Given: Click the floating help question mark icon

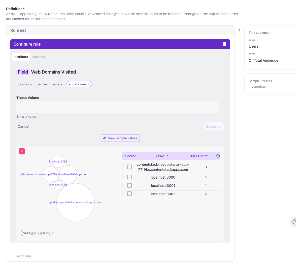Looking at the screenshot, I should [x=294, y=222].
